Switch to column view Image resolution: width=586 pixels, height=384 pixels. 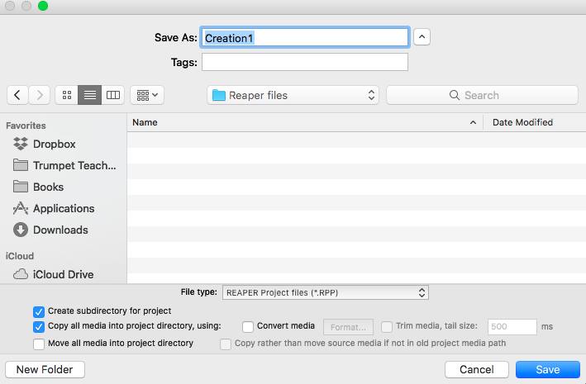pos(113,95)
